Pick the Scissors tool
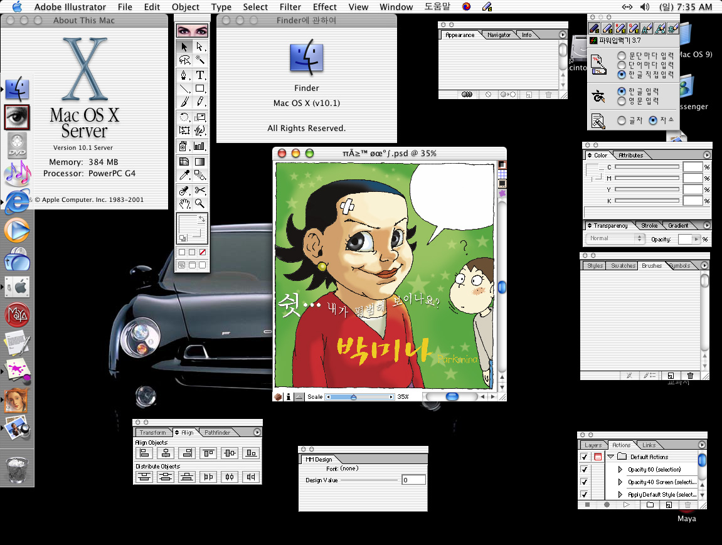 (x=200, y=190)
